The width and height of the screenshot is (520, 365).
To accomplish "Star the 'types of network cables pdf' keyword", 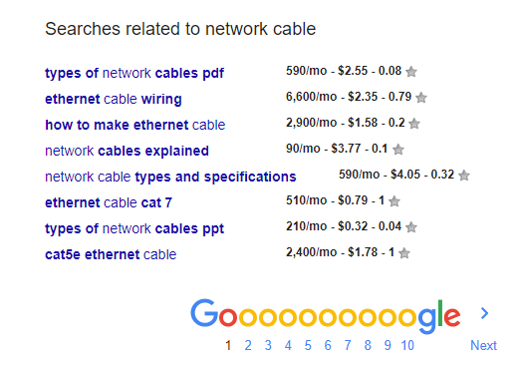I will (x=411, y=72).
